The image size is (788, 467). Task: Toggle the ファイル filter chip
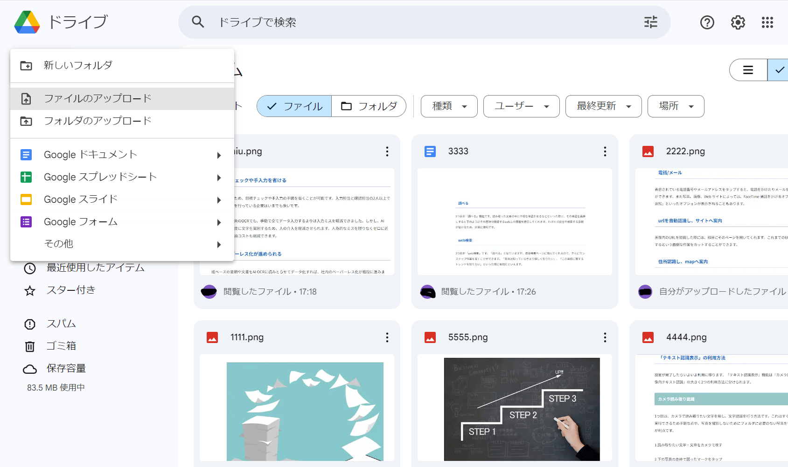(294, 106)
